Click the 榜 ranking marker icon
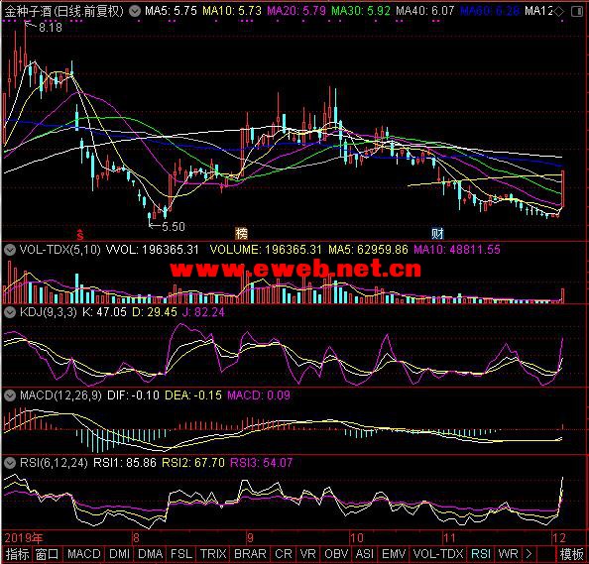This screenshot has height=564, width=589. (x=242, y=234)
